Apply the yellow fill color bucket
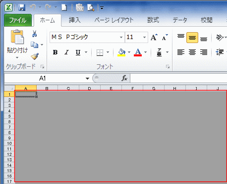The height and width of the screenshot is (184, 227). [121, 52]
